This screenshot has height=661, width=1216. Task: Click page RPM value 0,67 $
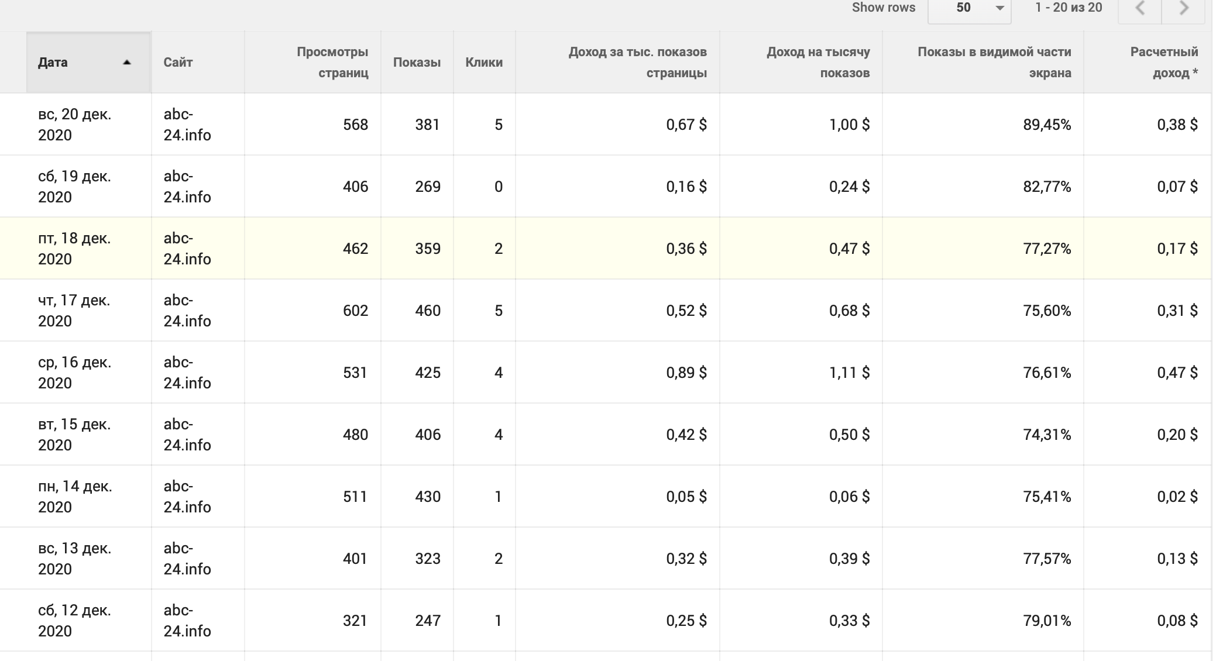pos(686,125)
